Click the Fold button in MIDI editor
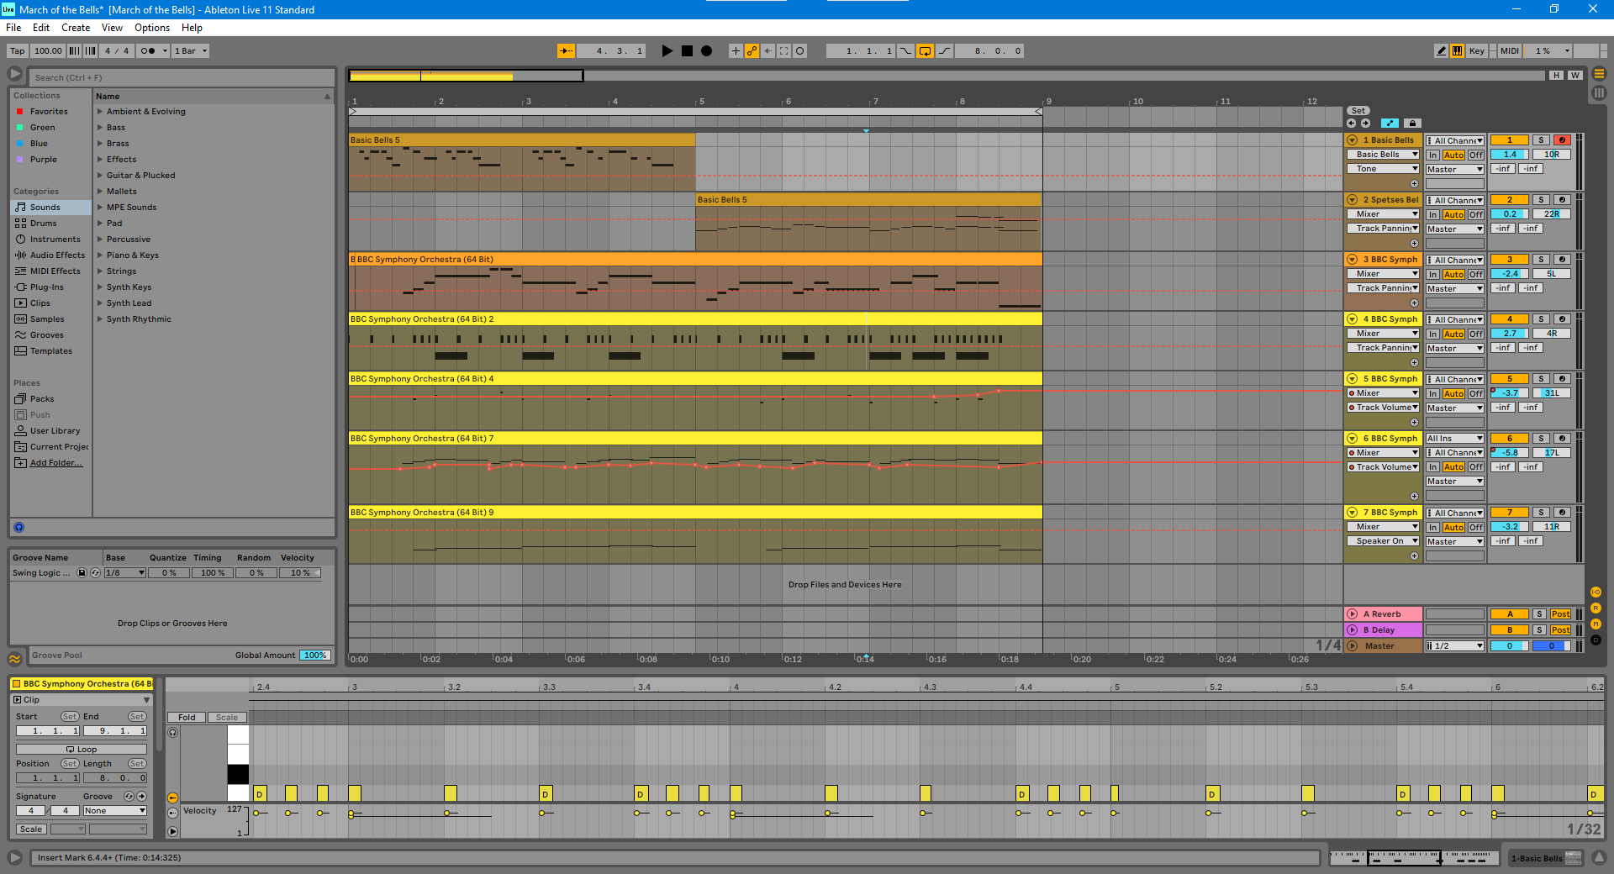 coord(187,718)
